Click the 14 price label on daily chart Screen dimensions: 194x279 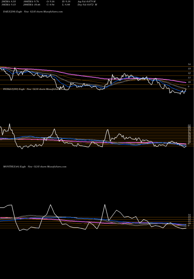(189, 64)
